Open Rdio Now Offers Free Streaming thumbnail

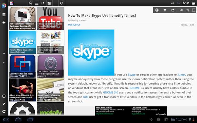(50, 42)
